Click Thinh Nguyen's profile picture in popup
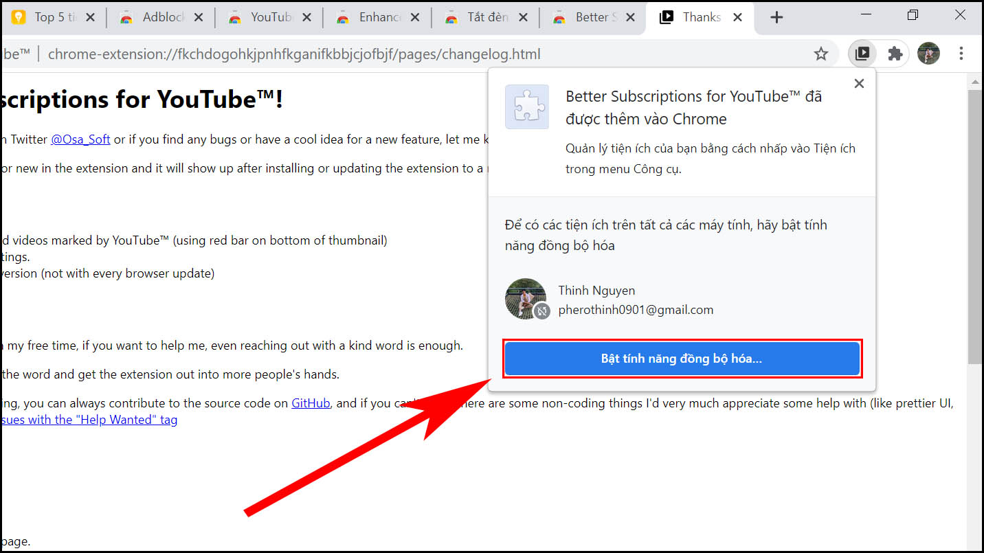This screenshot has width=984, height=553. [526, 299]
